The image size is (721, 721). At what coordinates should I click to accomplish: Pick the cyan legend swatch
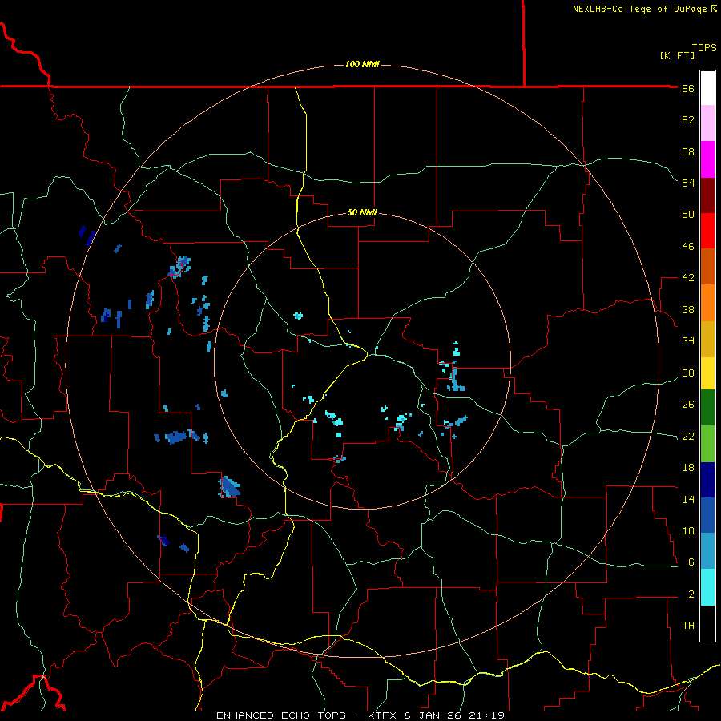pyautogui.click(x=707, y=587)
